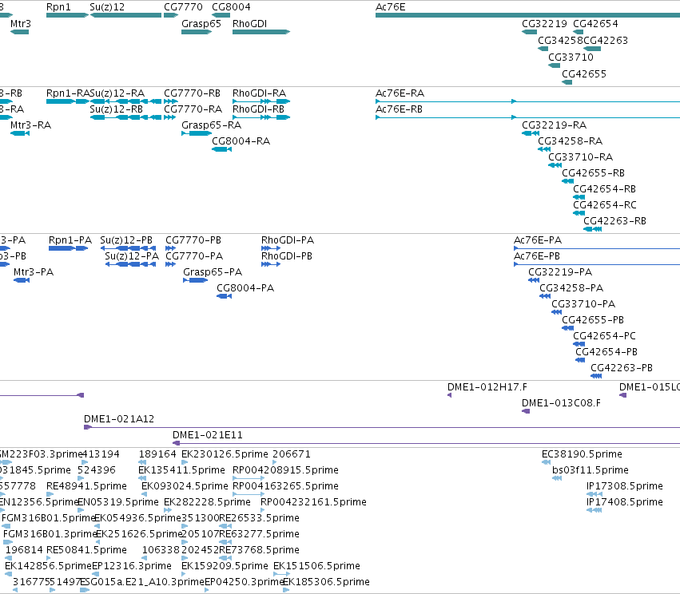Click protein Grasp65-PA
The width and height of the screenshot is (680, 594).
213,272
